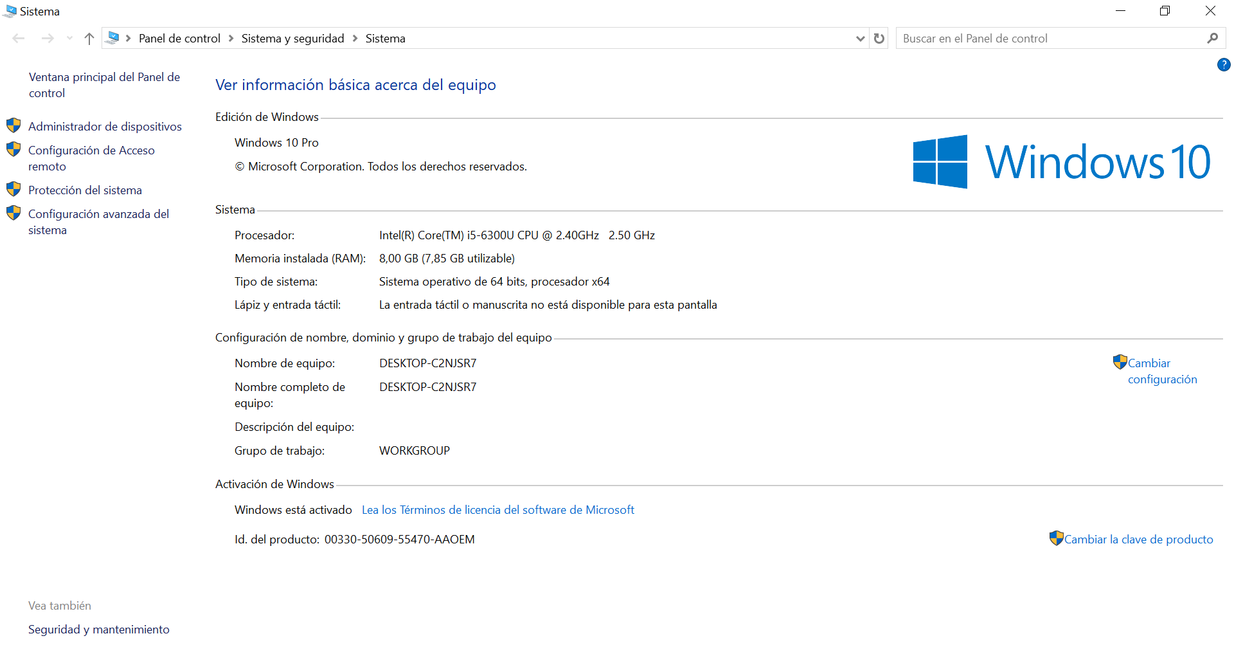The image size is (1234, 654).
Task: Select Sistema breadcrumb in address bar
Action: coord(386,39)
